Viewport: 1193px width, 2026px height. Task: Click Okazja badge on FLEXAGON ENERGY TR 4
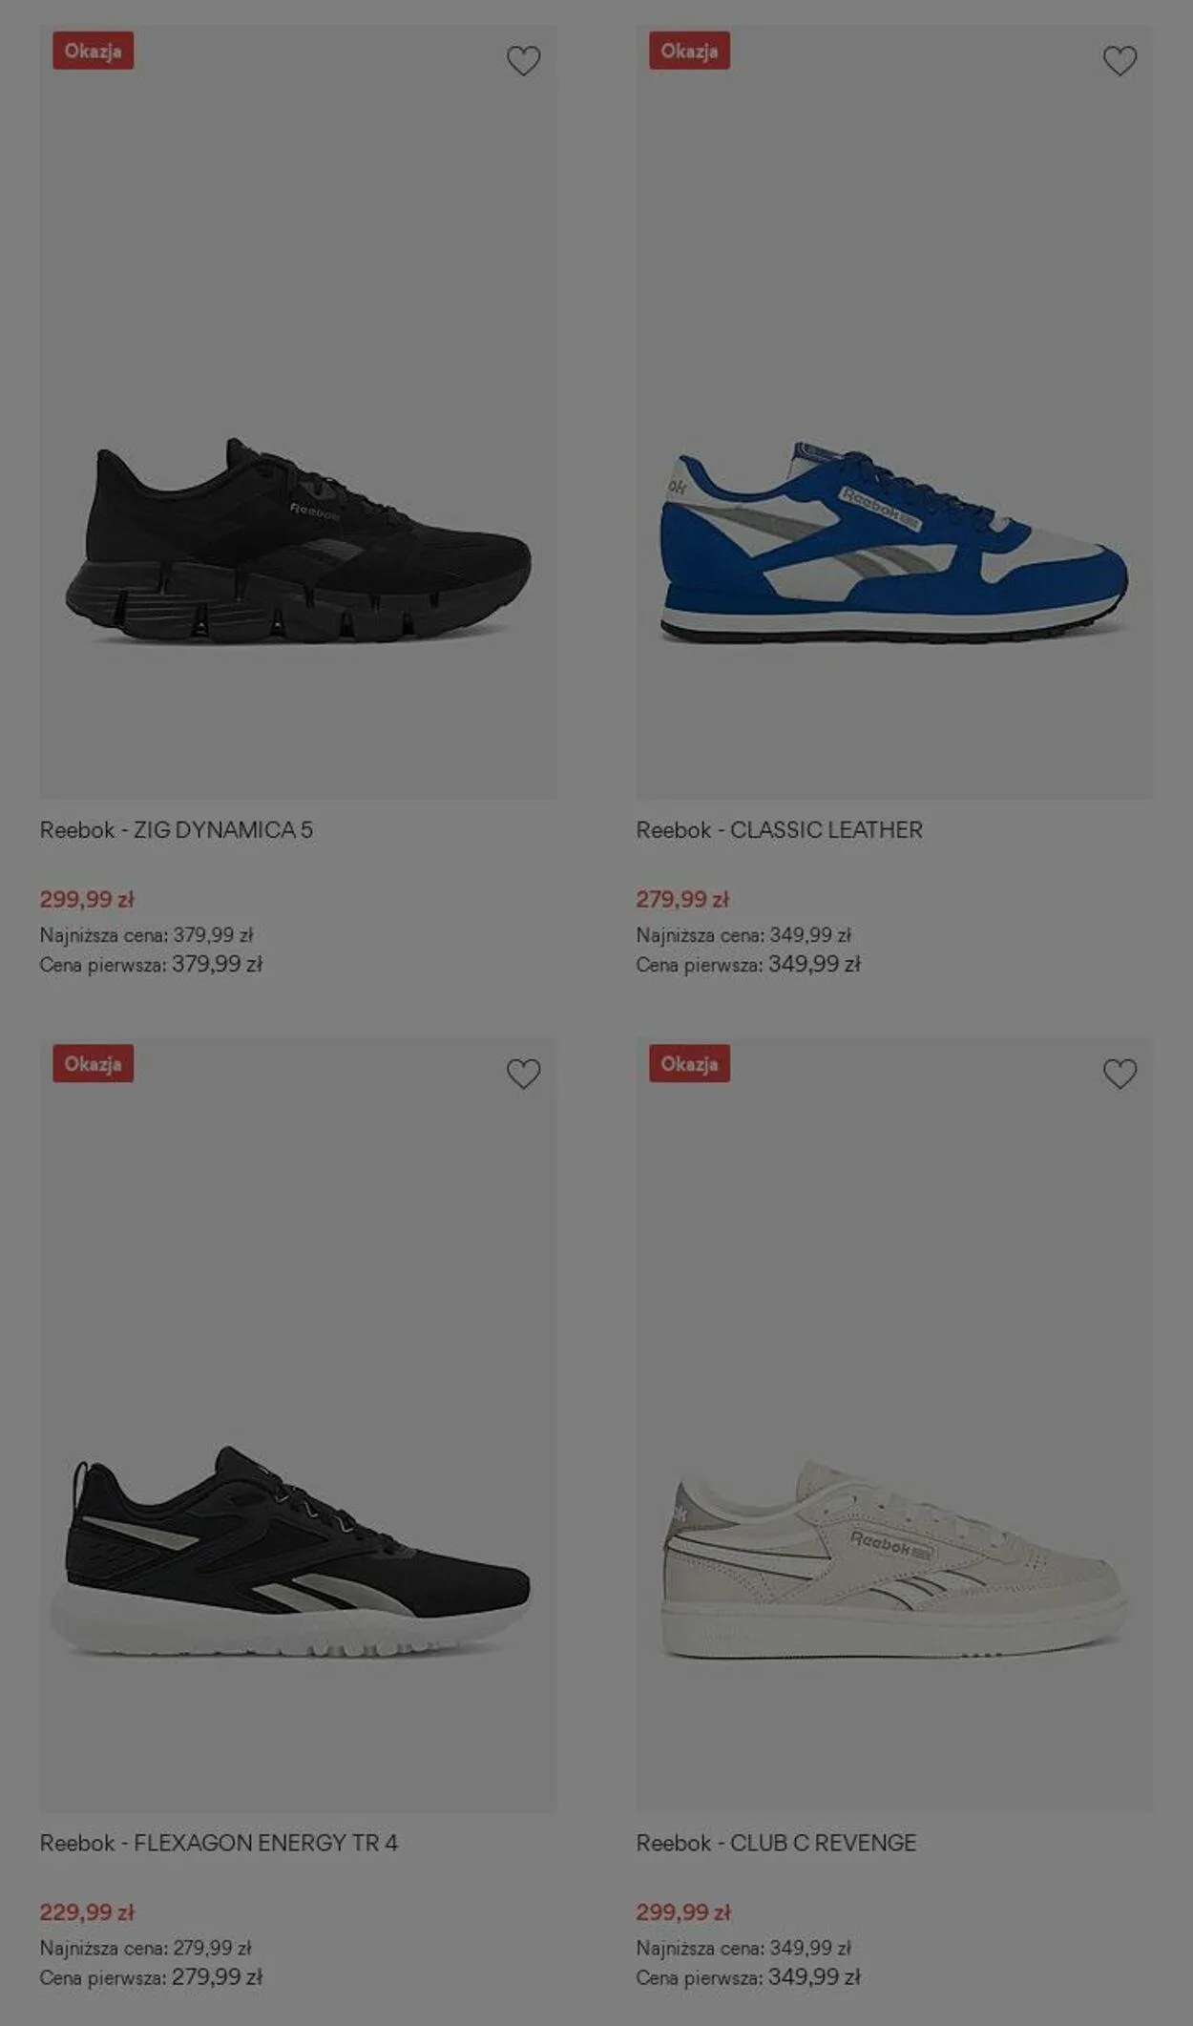[x=93, y=1063]
